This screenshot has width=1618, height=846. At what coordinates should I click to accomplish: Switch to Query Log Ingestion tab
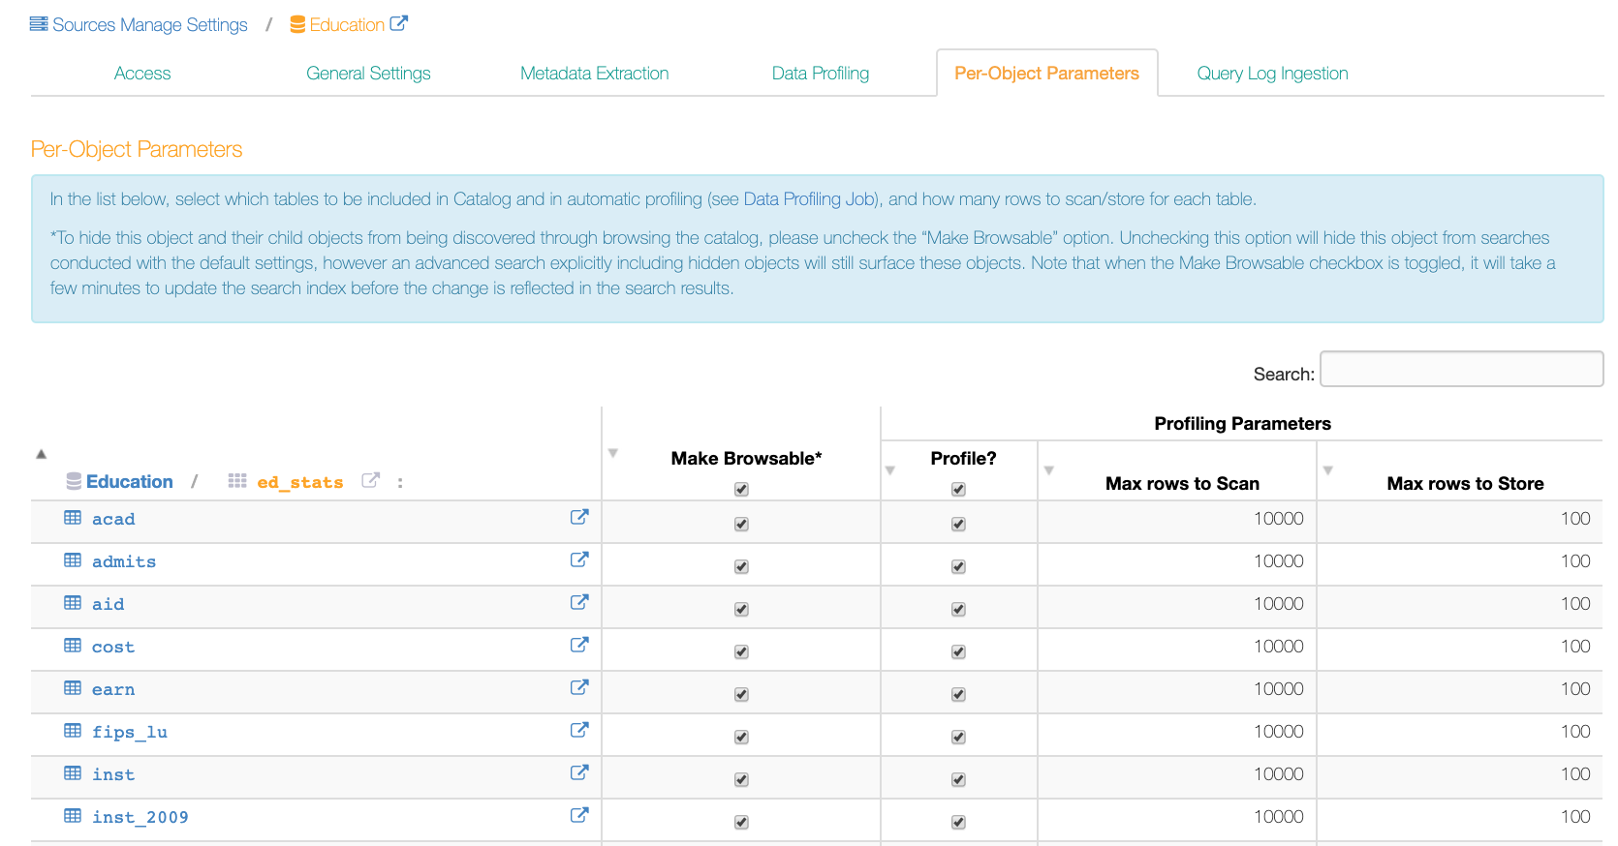(1272, 74)
